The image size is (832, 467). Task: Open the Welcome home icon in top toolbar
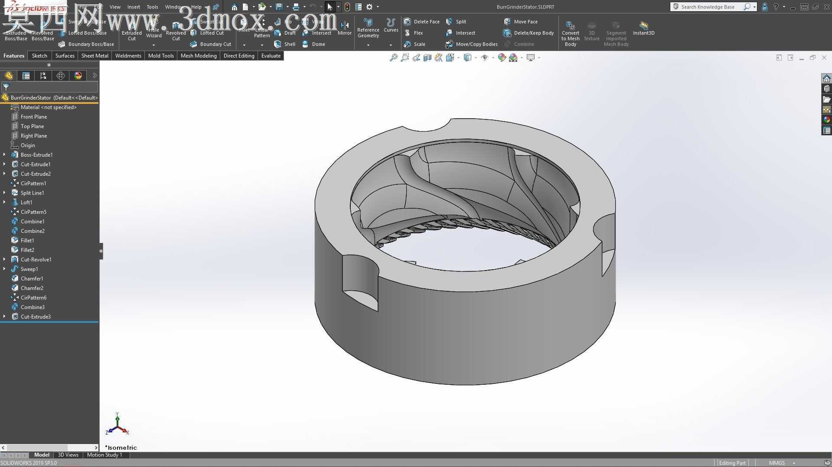tap(234, 7)
